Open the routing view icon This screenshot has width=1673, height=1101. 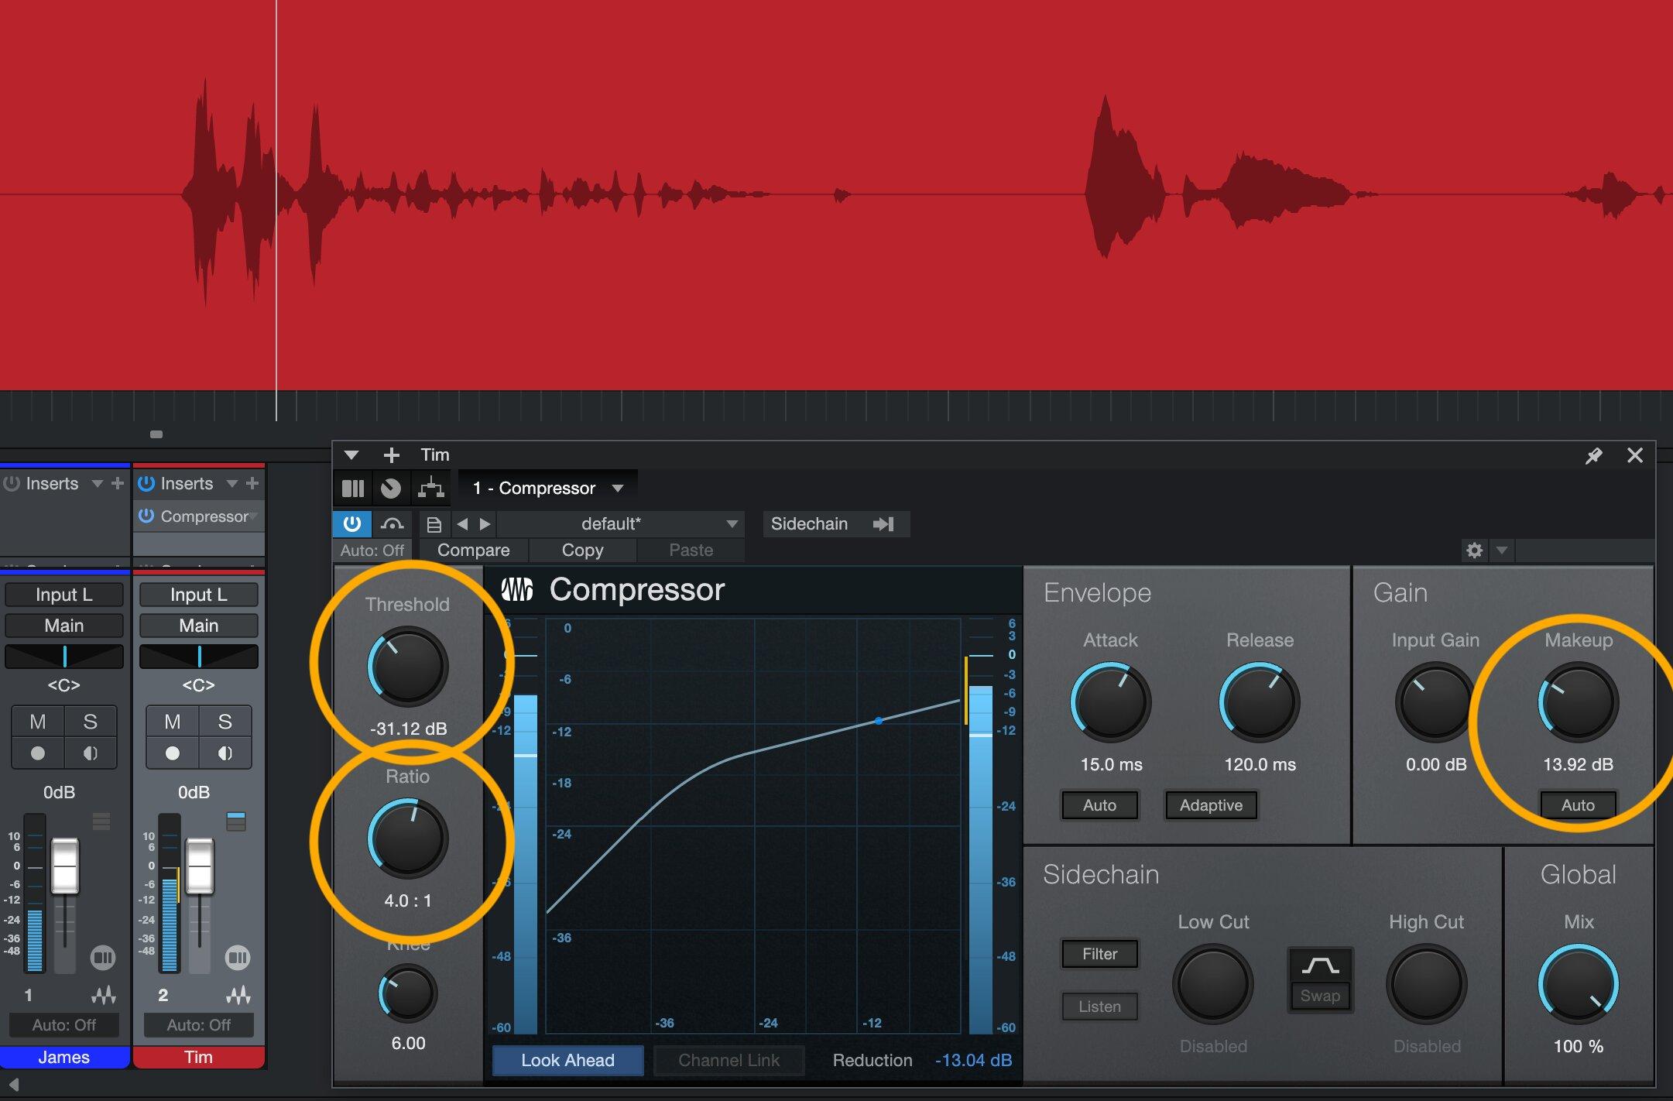click(x=430, y=488)
